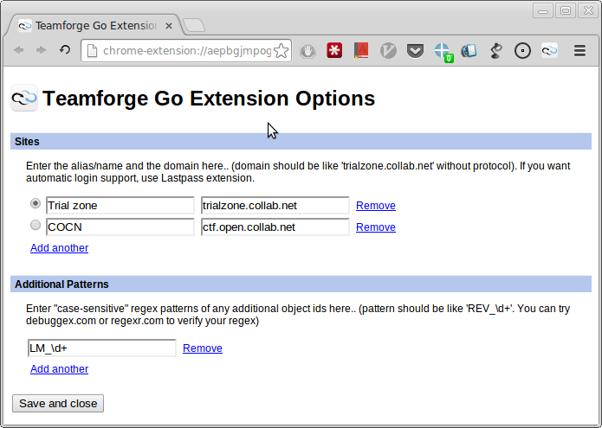Image resolution: width=602 pixels, height=428 pixels.
Task: Remove the LM_\d+ pattern
Action: pos(203,348)
